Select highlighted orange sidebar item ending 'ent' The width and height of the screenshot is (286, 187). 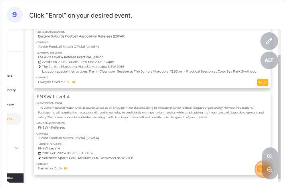(14, 119)
